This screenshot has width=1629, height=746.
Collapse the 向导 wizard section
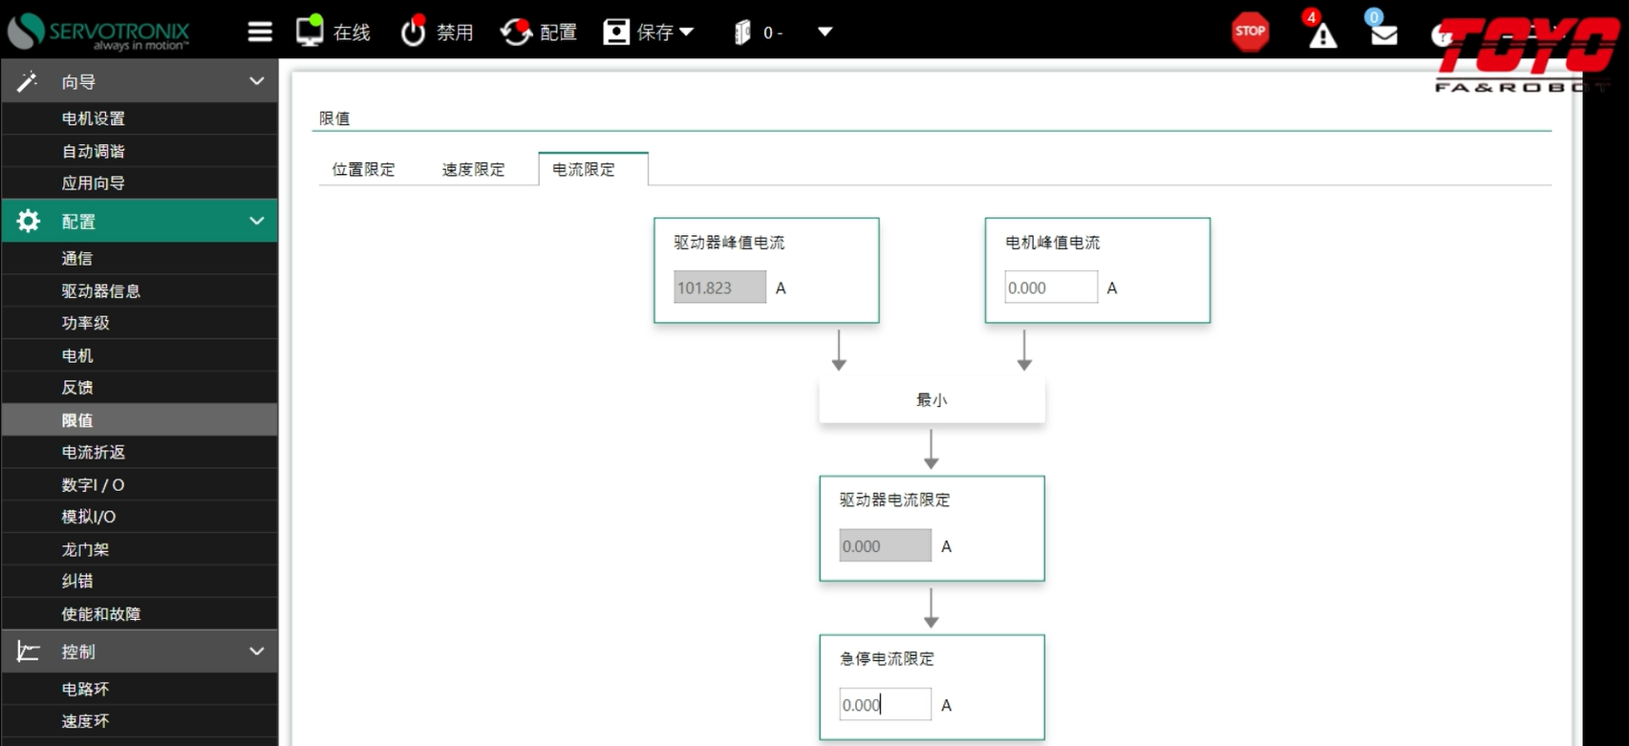(x=256, y=82)
